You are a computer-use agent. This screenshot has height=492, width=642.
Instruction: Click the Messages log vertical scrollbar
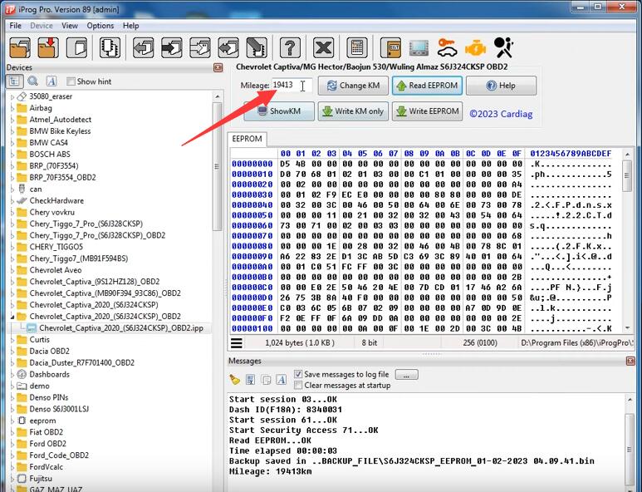click(630, 449)
